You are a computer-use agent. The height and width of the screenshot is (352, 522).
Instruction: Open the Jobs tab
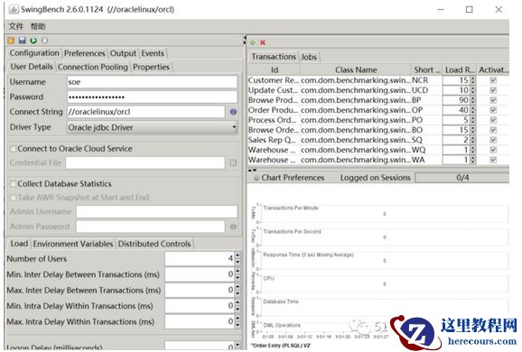tap(309, 57)
